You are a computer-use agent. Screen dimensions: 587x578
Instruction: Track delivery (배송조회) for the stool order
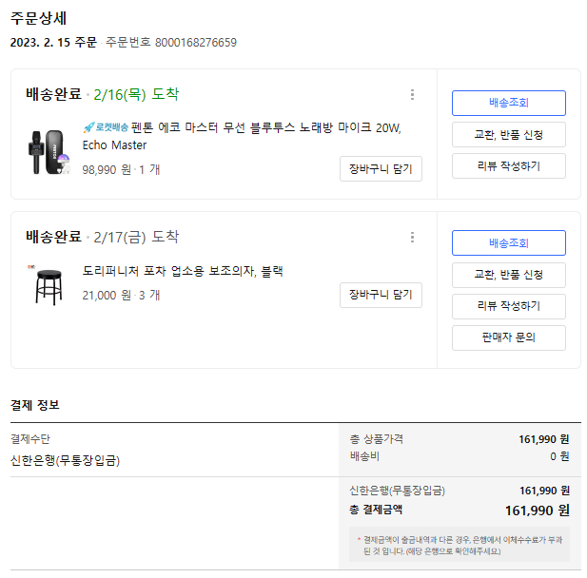pos(508,242)
